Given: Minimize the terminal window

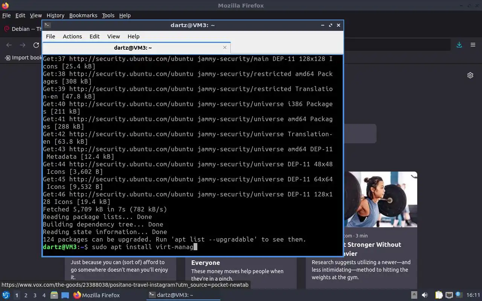Looking at the screenshot, I should tap(323, 25).
